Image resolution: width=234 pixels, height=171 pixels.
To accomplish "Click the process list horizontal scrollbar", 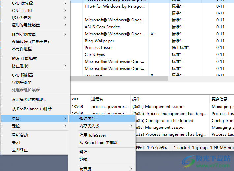I will 119,79.
